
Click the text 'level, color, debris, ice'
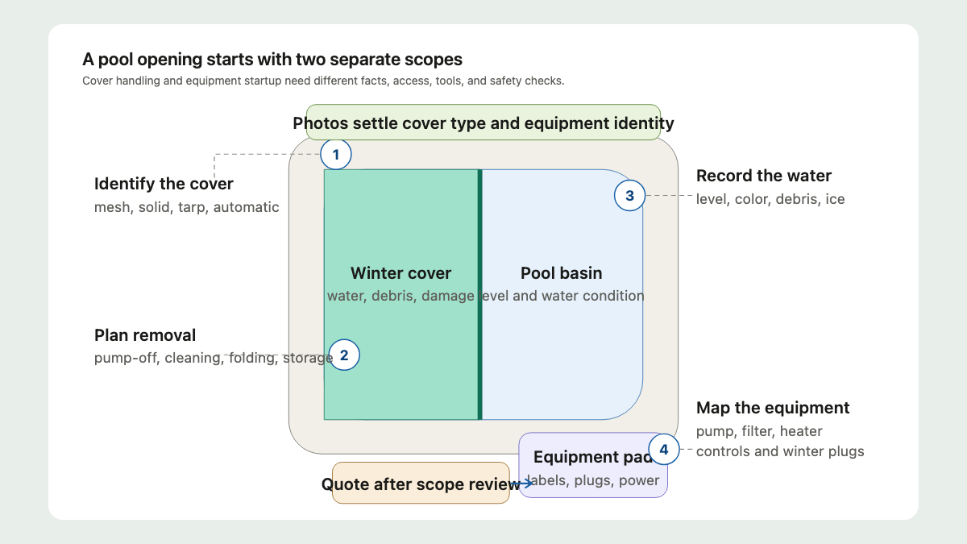[x=770, y=199]
